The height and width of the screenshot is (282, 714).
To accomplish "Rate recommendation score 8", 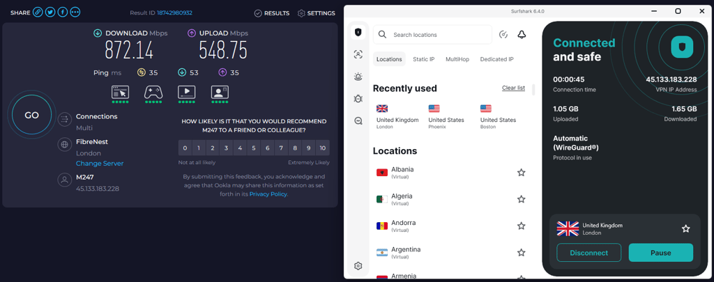I will [x=295, y=148].
